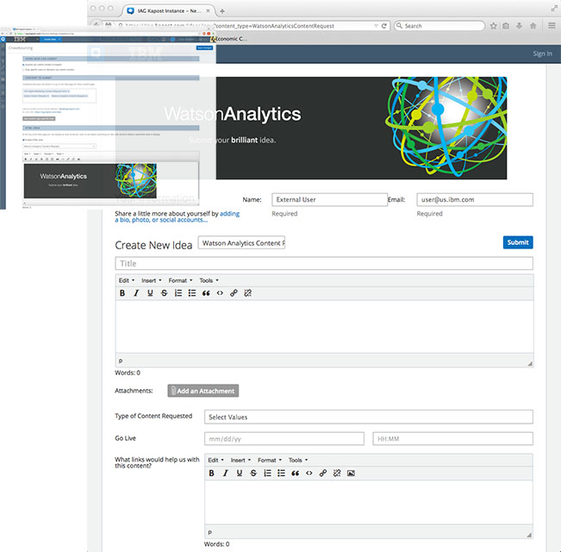
Task: Go to the browser home page icon
Action: pyautogui.click(x=533, y=26)
